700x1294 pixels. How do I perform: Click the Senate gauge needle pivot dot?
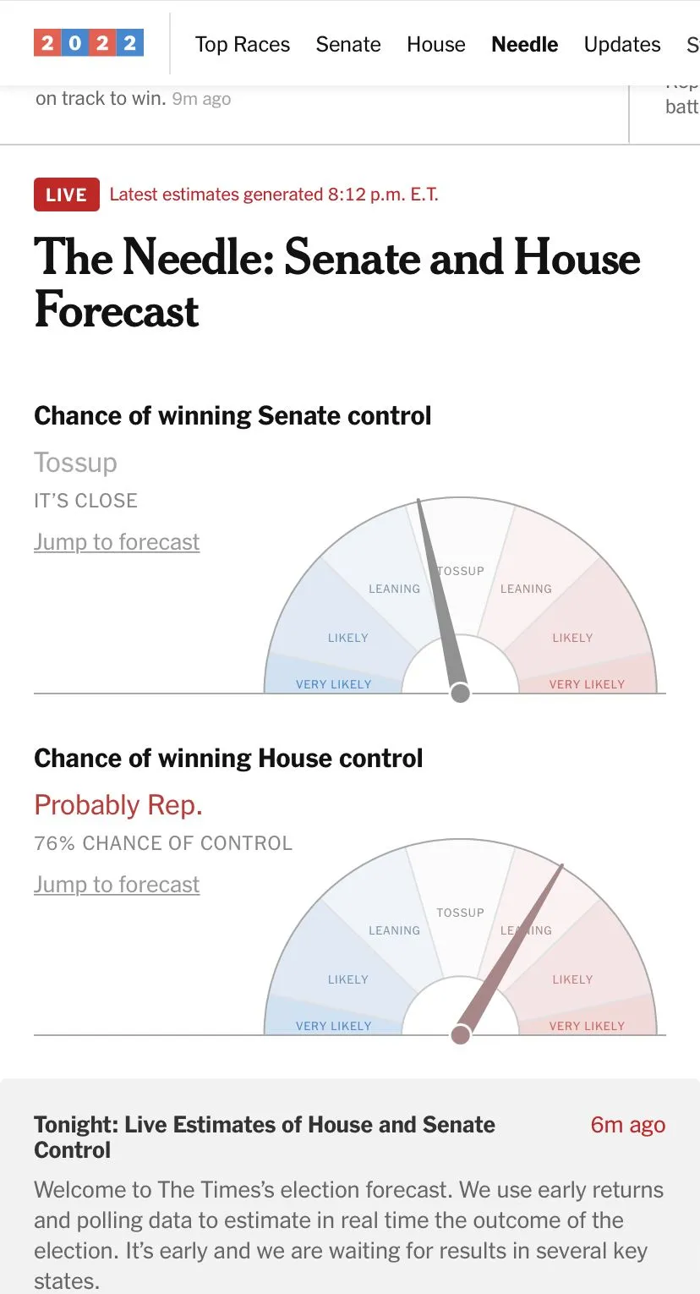[x=460, y=694]
